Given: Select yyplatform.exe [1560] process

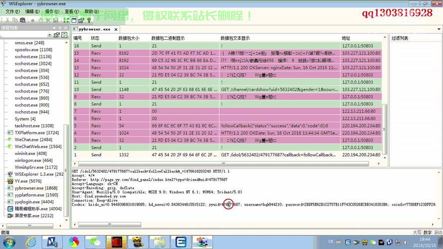Looking at the screenshot, I should pos(36,195).
